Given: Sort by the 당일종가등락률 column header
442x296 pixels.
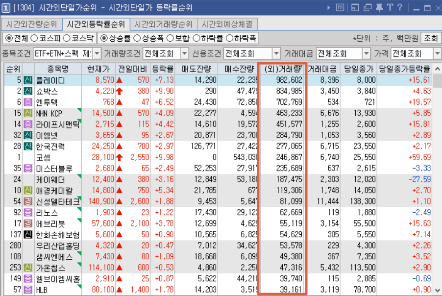Looking at the screenshot, I should [x=404, y=69].
